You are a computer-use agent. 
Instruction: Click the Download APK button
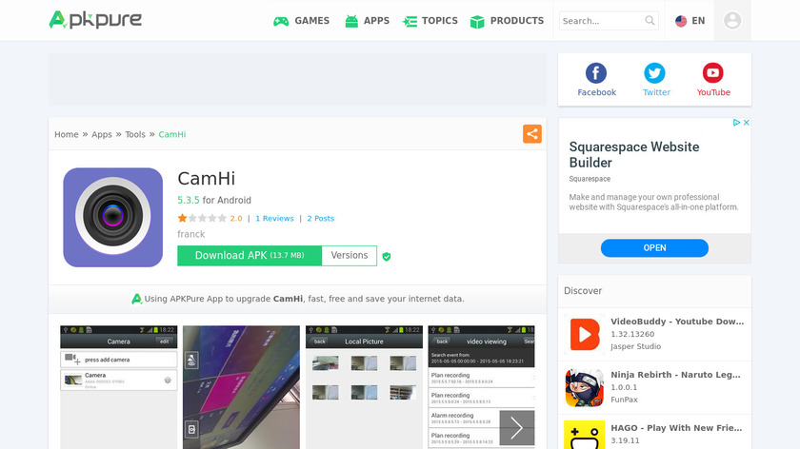250,255
